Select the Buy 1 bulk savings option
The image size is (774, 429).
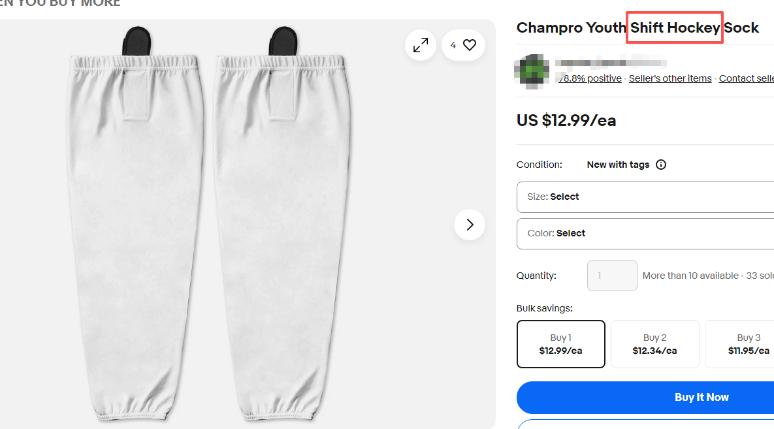tap(560, 344)
